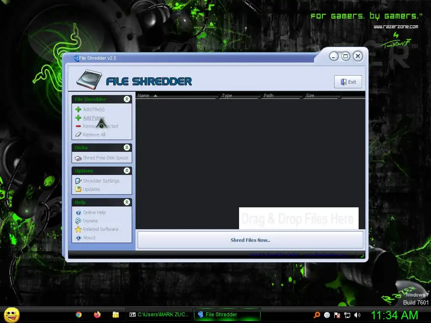Screen dimensions: 431x323
Task: Open Online Help
Action: coord(94,212)
